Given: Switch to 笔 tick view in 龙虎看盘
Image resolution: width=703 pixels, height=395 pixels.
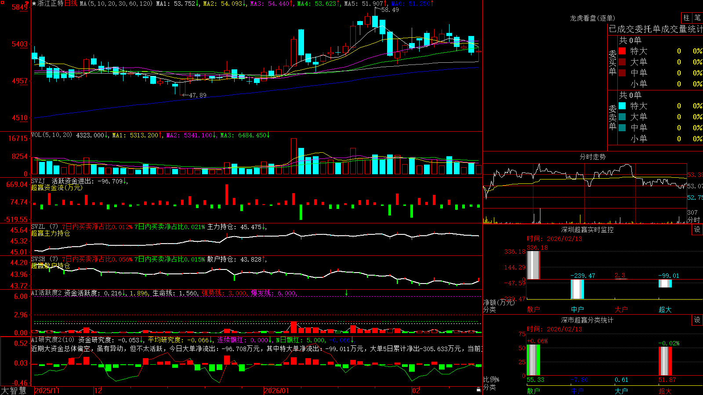Looking at the screenshot, I should click(x=698, y=18).
